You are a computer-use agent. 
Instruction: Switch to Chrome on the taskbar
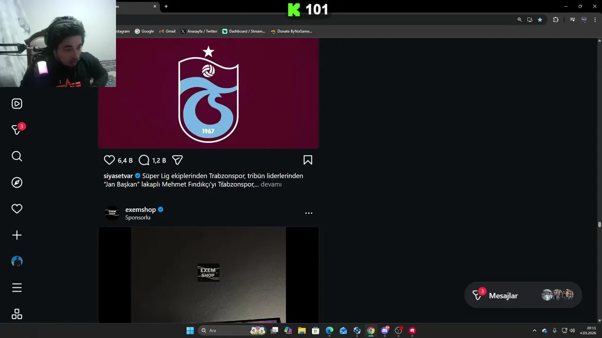pyautogui.click(x=371, y=330)
